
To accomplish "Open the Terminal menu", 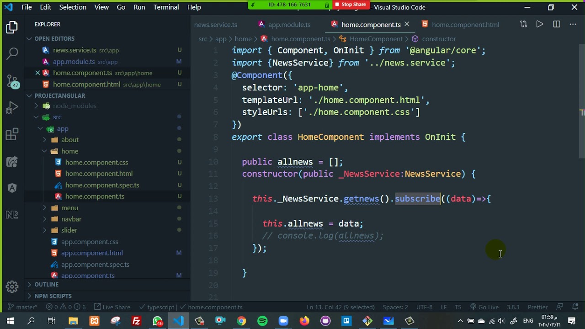I will point(166,7).
